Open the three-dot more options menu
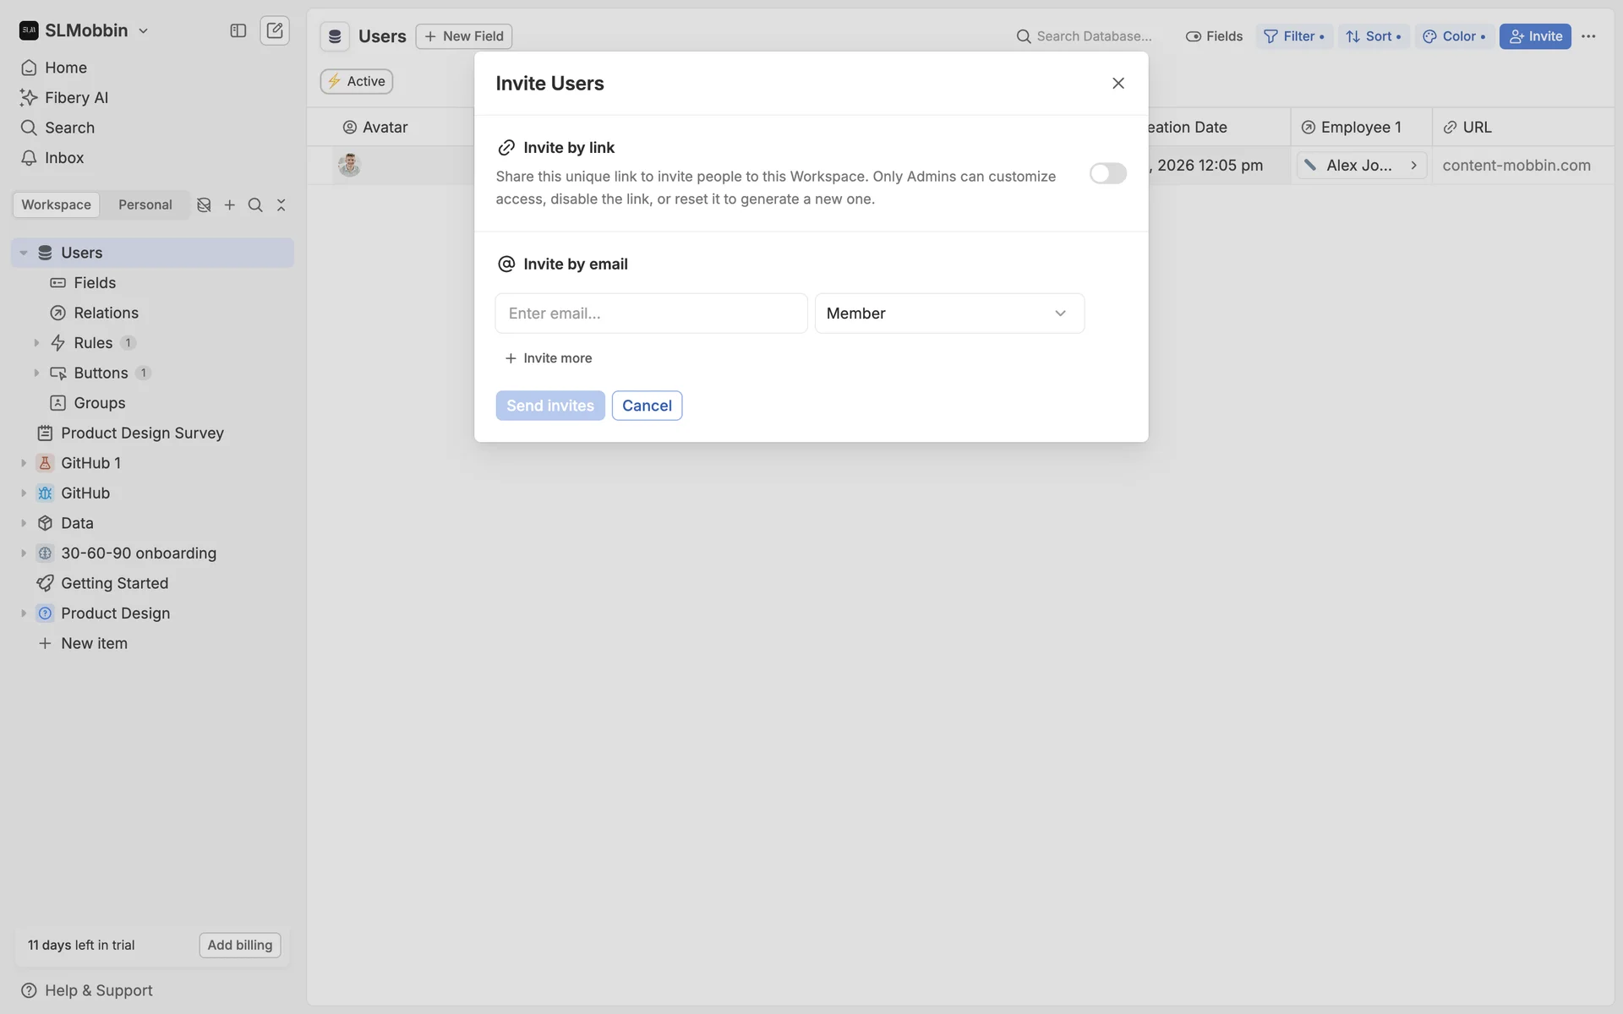Screen dimensions: 1623x1014 1588,36
